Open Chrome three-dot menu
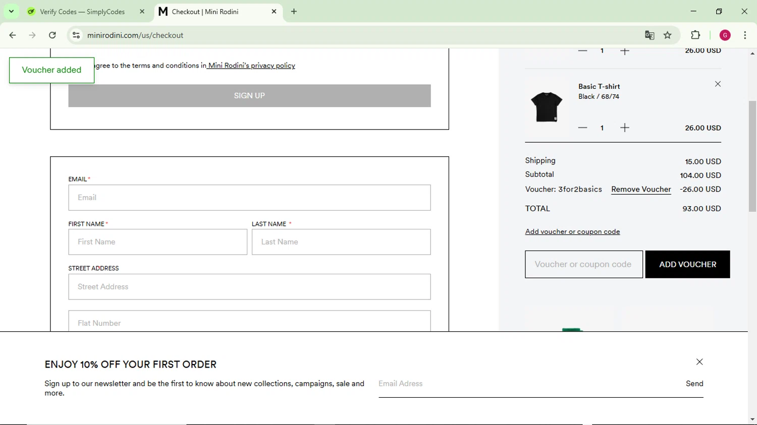757x425 pixels. 745,35
